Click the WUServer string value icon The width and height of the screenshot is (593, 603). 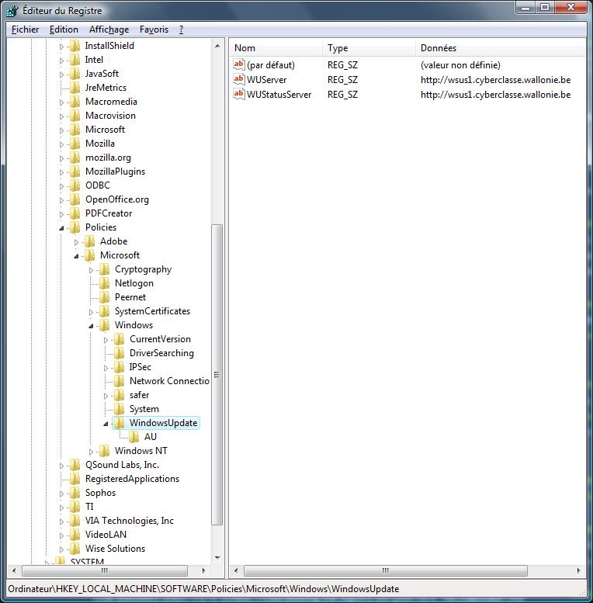pos(239,79)
